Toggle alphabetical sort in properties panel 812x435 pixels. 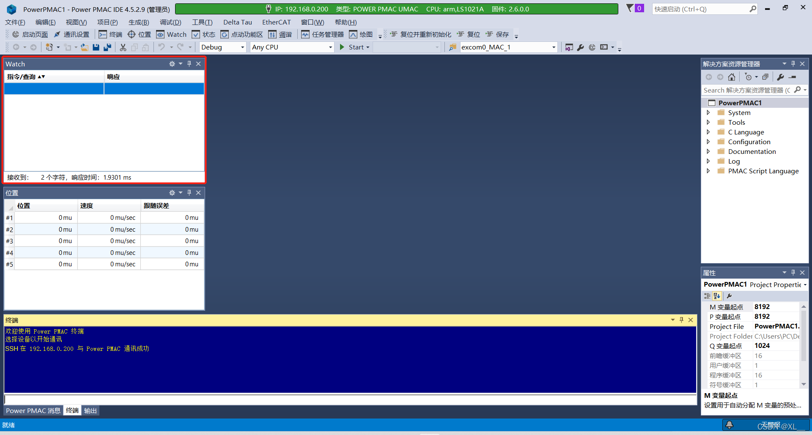tap(717, 296)
